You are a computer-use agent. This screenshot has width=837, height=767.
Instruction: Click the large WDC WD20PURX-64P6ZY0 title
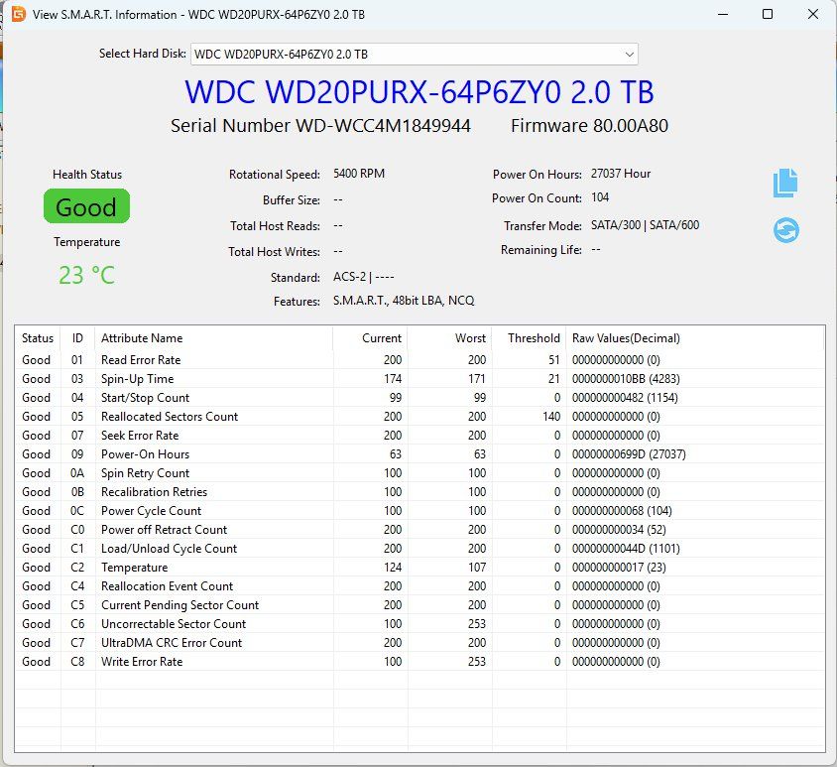pyautogui.click(x=419, y=91)
